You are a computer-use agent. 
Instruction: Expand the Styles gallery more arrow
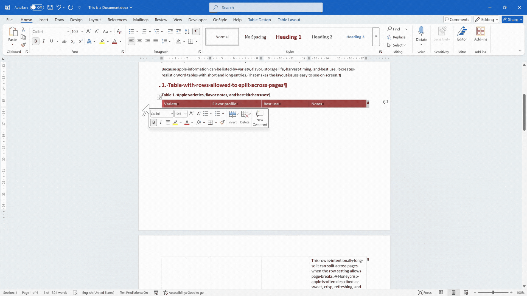(376, 37)
